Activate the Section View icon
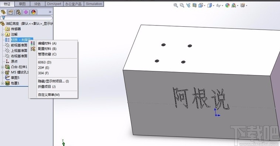280x146 pixels. click(x=194, y=6)
